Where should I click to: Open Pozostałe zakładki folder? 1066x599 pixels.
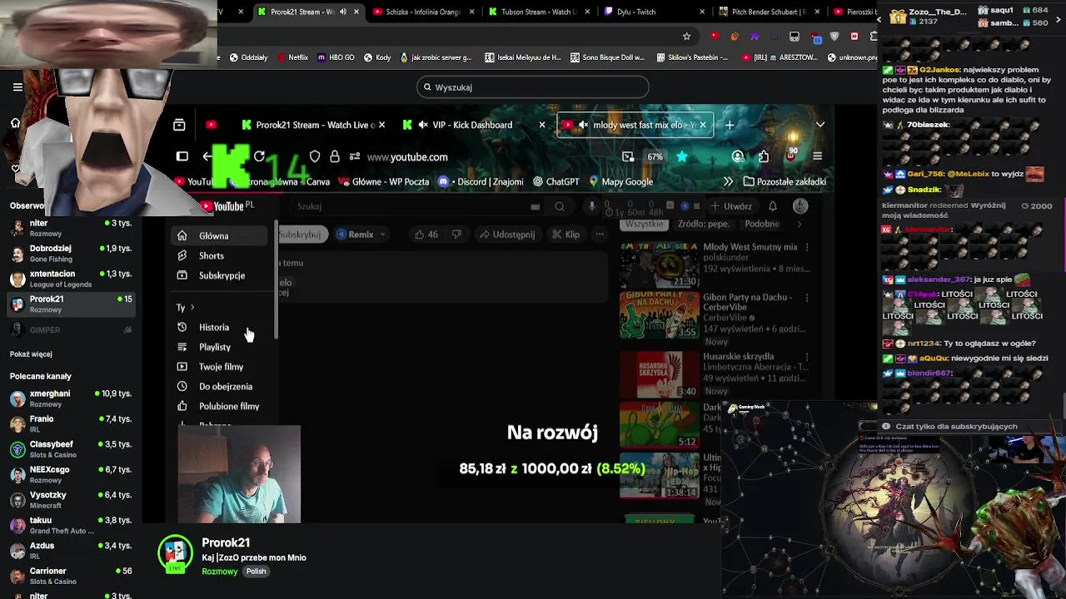785,181
